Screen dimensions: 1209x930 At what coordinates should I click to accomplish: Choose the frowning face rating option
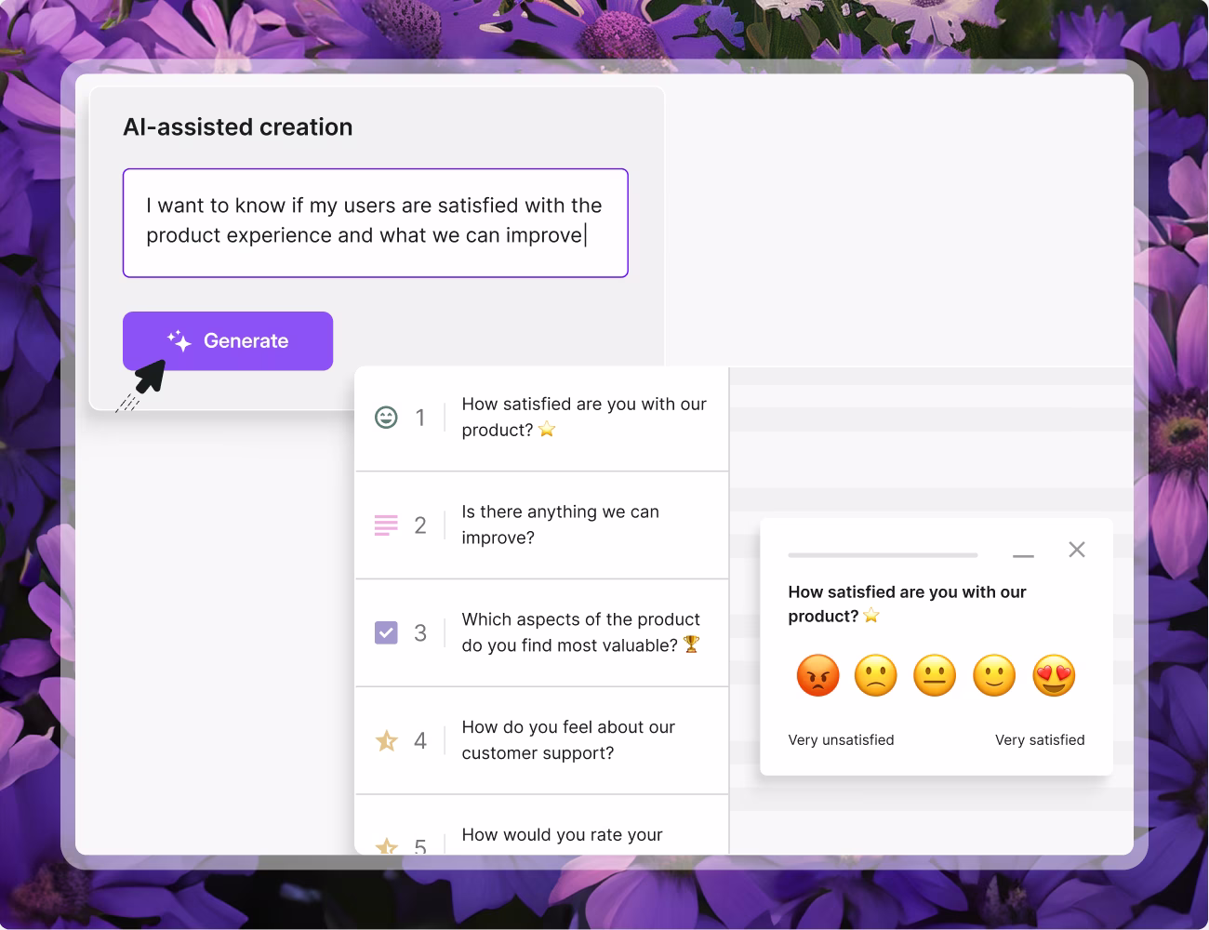[x=875, y=675]
